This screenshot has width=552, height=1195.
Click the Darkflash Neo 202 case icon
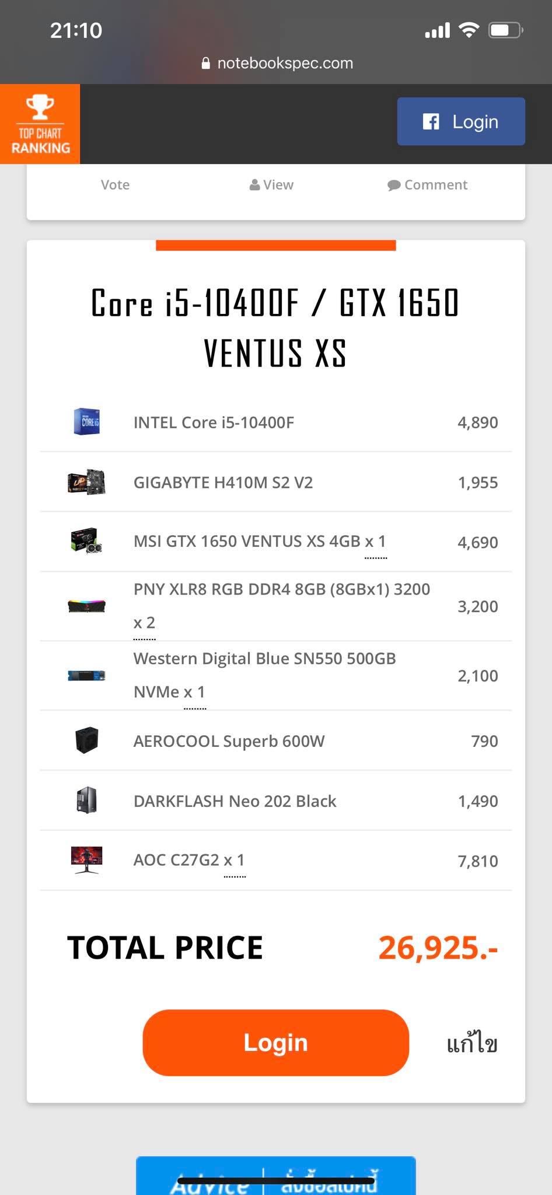[x=86, y=801]
